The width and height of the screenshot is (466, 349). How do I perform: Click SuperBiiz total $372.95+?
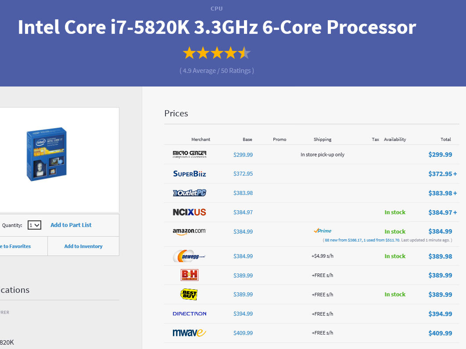pos(442,174)
